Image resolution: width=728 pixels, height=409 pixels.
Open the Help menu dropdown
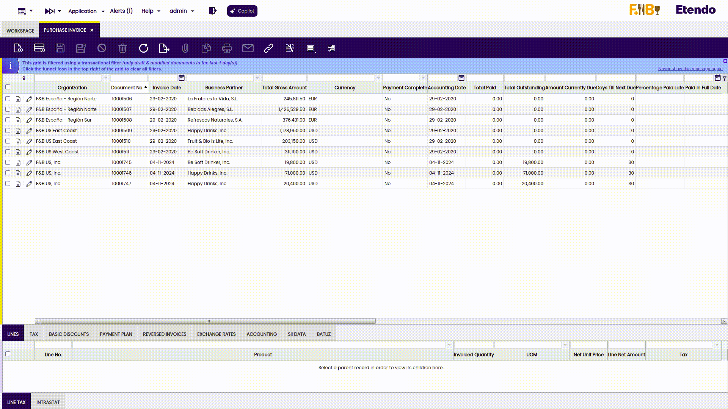tap(151, 11)
